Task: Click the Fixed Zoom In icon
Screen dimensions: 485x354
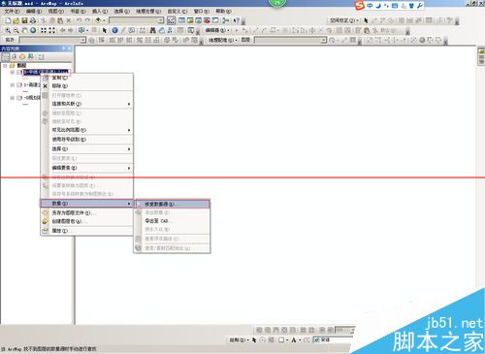Action: pyautogui.click(x=44, y=30)
